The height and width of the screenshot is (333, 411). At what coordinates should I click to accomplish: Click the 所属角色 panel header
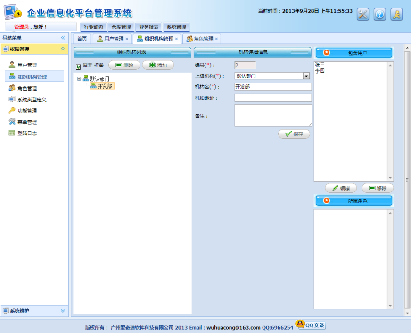point(354,201)
